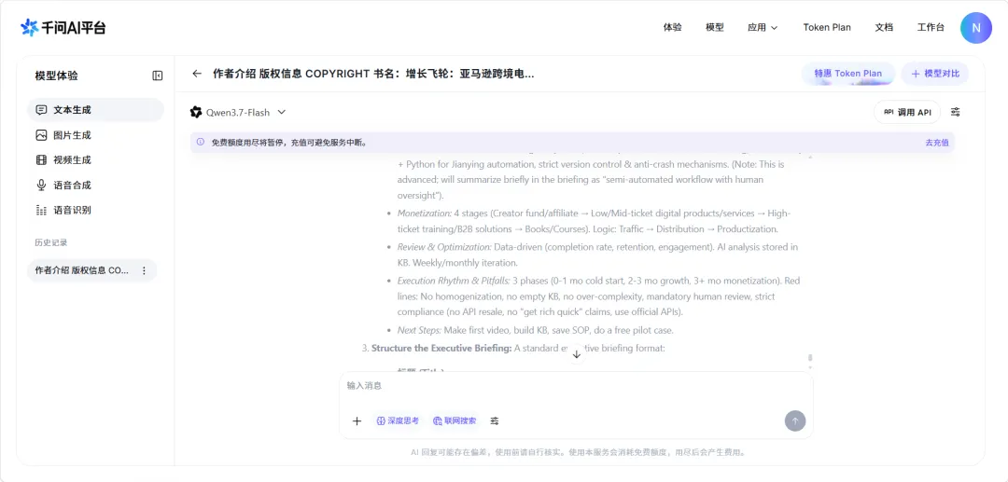Click the conversation title 作者介绍 版权信息 COPYRIGHT

pyautogui.click(x=373, y=74)
